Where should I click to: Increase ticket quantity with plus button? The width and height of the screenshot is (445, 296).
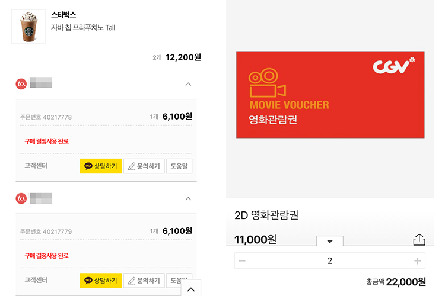[417, 260]
